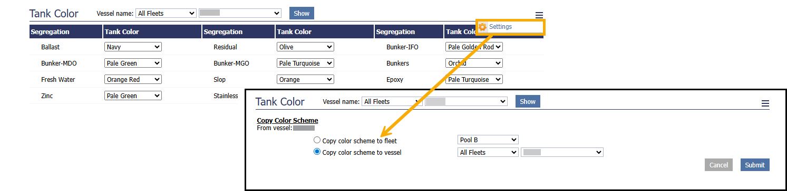Open Zinc Pale Green color dropdown

coord(133,95)
